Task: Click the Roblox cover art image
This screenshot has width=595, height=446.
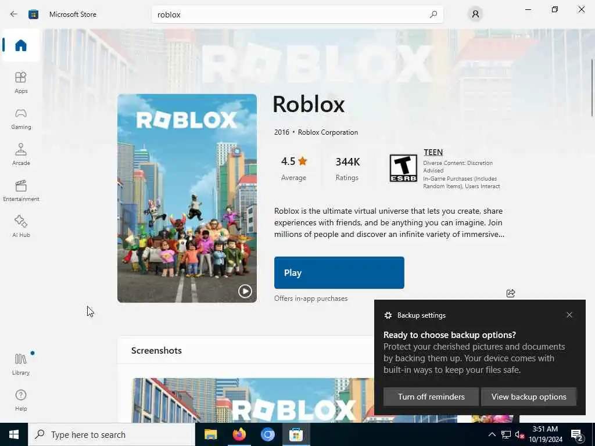Action: 187,199
